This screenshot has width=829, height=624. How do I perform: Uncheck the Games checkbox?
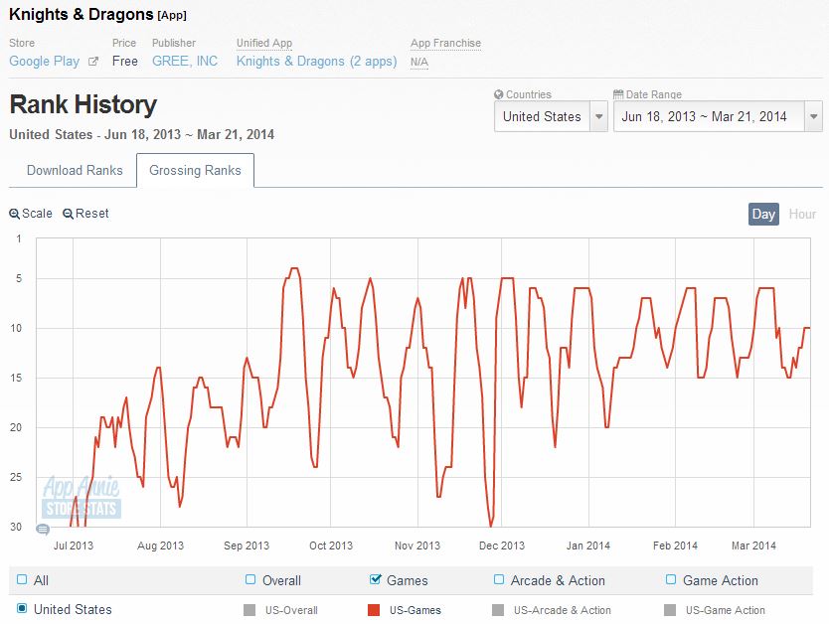376,579
